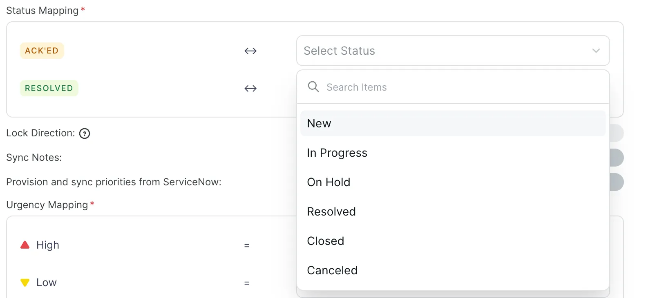666x298 pixels.
Task: Toggle Provision and sync priorities from ServiceNow
Action: pyautogui.click(x=616, y=182)
